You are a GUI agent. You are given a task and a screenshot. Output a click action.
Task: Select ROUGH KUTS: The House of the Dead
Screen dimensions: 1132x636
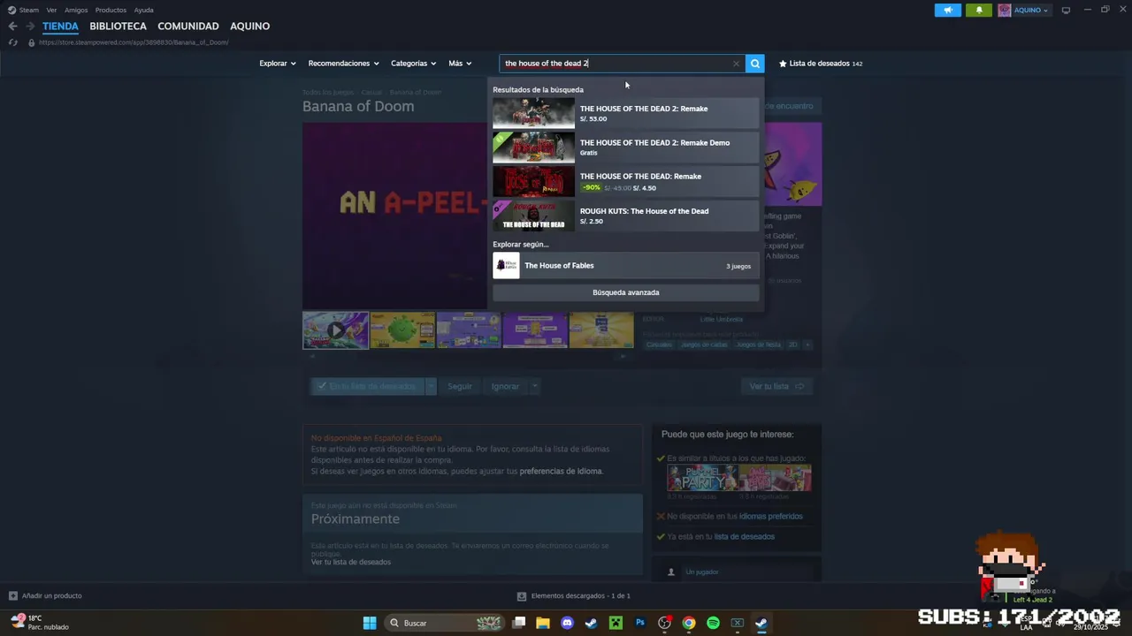(625, 216)
